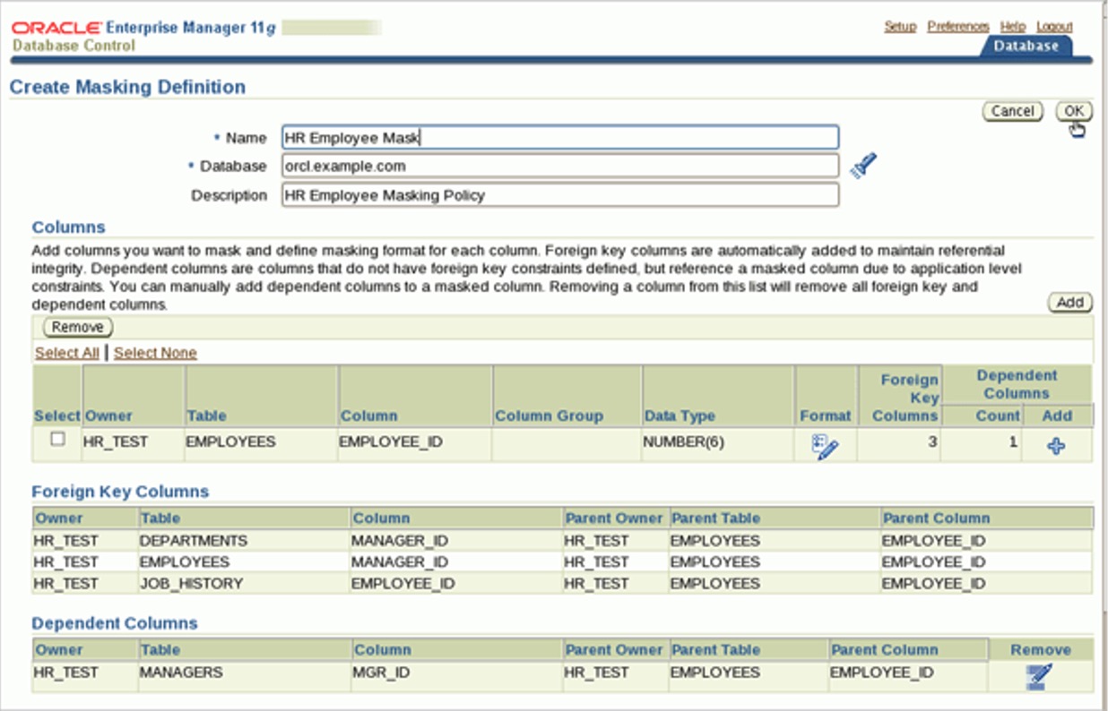Open masking format editor for EMPLOYEE_ID
The height and width of the screenshot is (711, 1108).
click(825, 445)
